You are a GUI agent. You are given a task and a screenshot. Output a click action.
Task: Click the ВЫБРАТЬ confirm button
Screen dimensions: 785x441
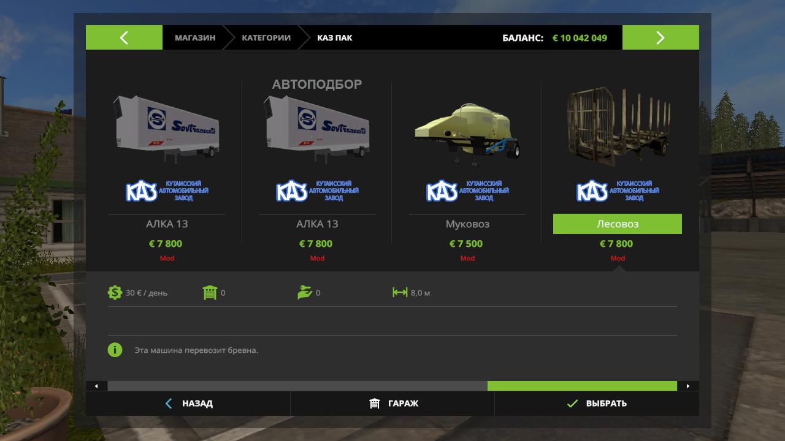[x=597, y=404]
